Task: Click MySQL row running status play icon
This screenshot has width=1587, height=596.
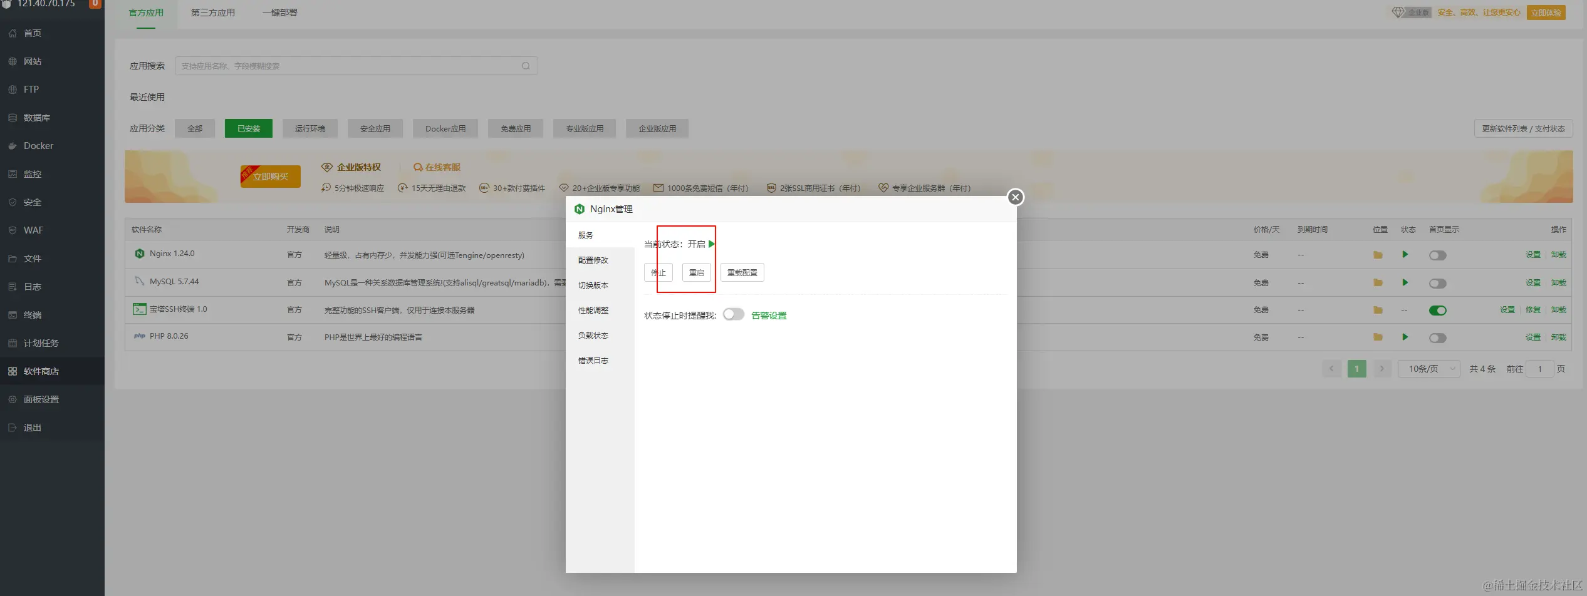Action: (x=1405, y=282)
